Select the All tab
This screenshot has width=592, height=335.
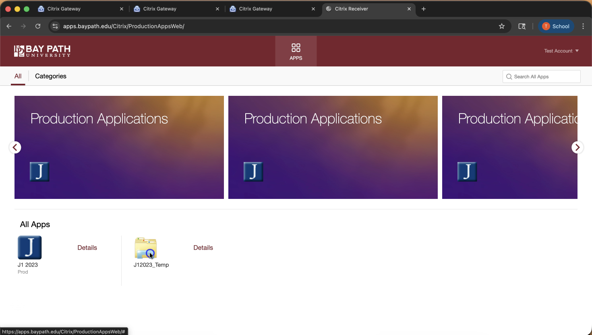(x=18, y=76)
